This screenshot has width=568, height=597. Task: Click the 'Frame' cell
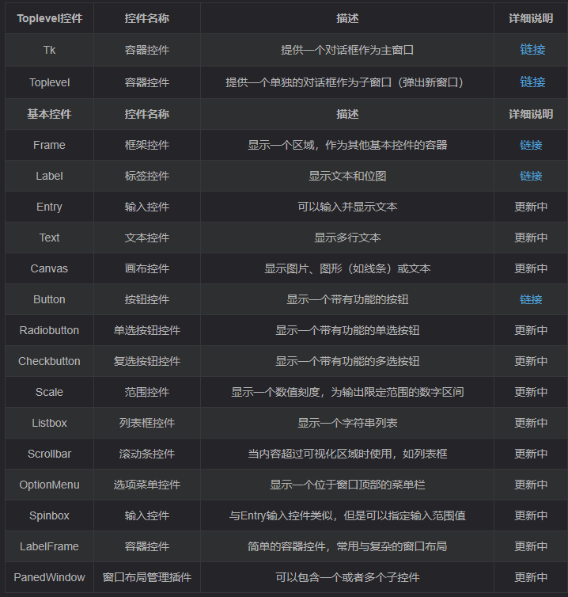[x=50, y=145]
